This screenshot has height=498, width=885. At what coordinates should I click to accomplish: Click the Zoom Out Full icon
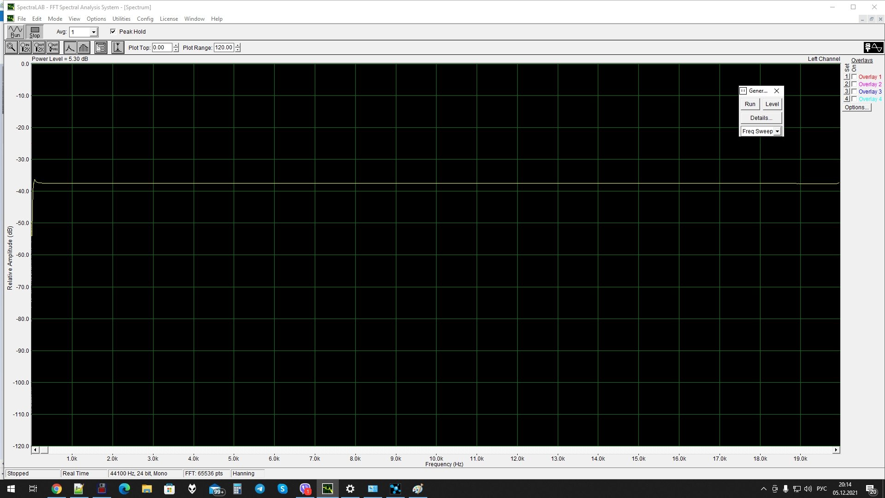(x=53, y=47)
